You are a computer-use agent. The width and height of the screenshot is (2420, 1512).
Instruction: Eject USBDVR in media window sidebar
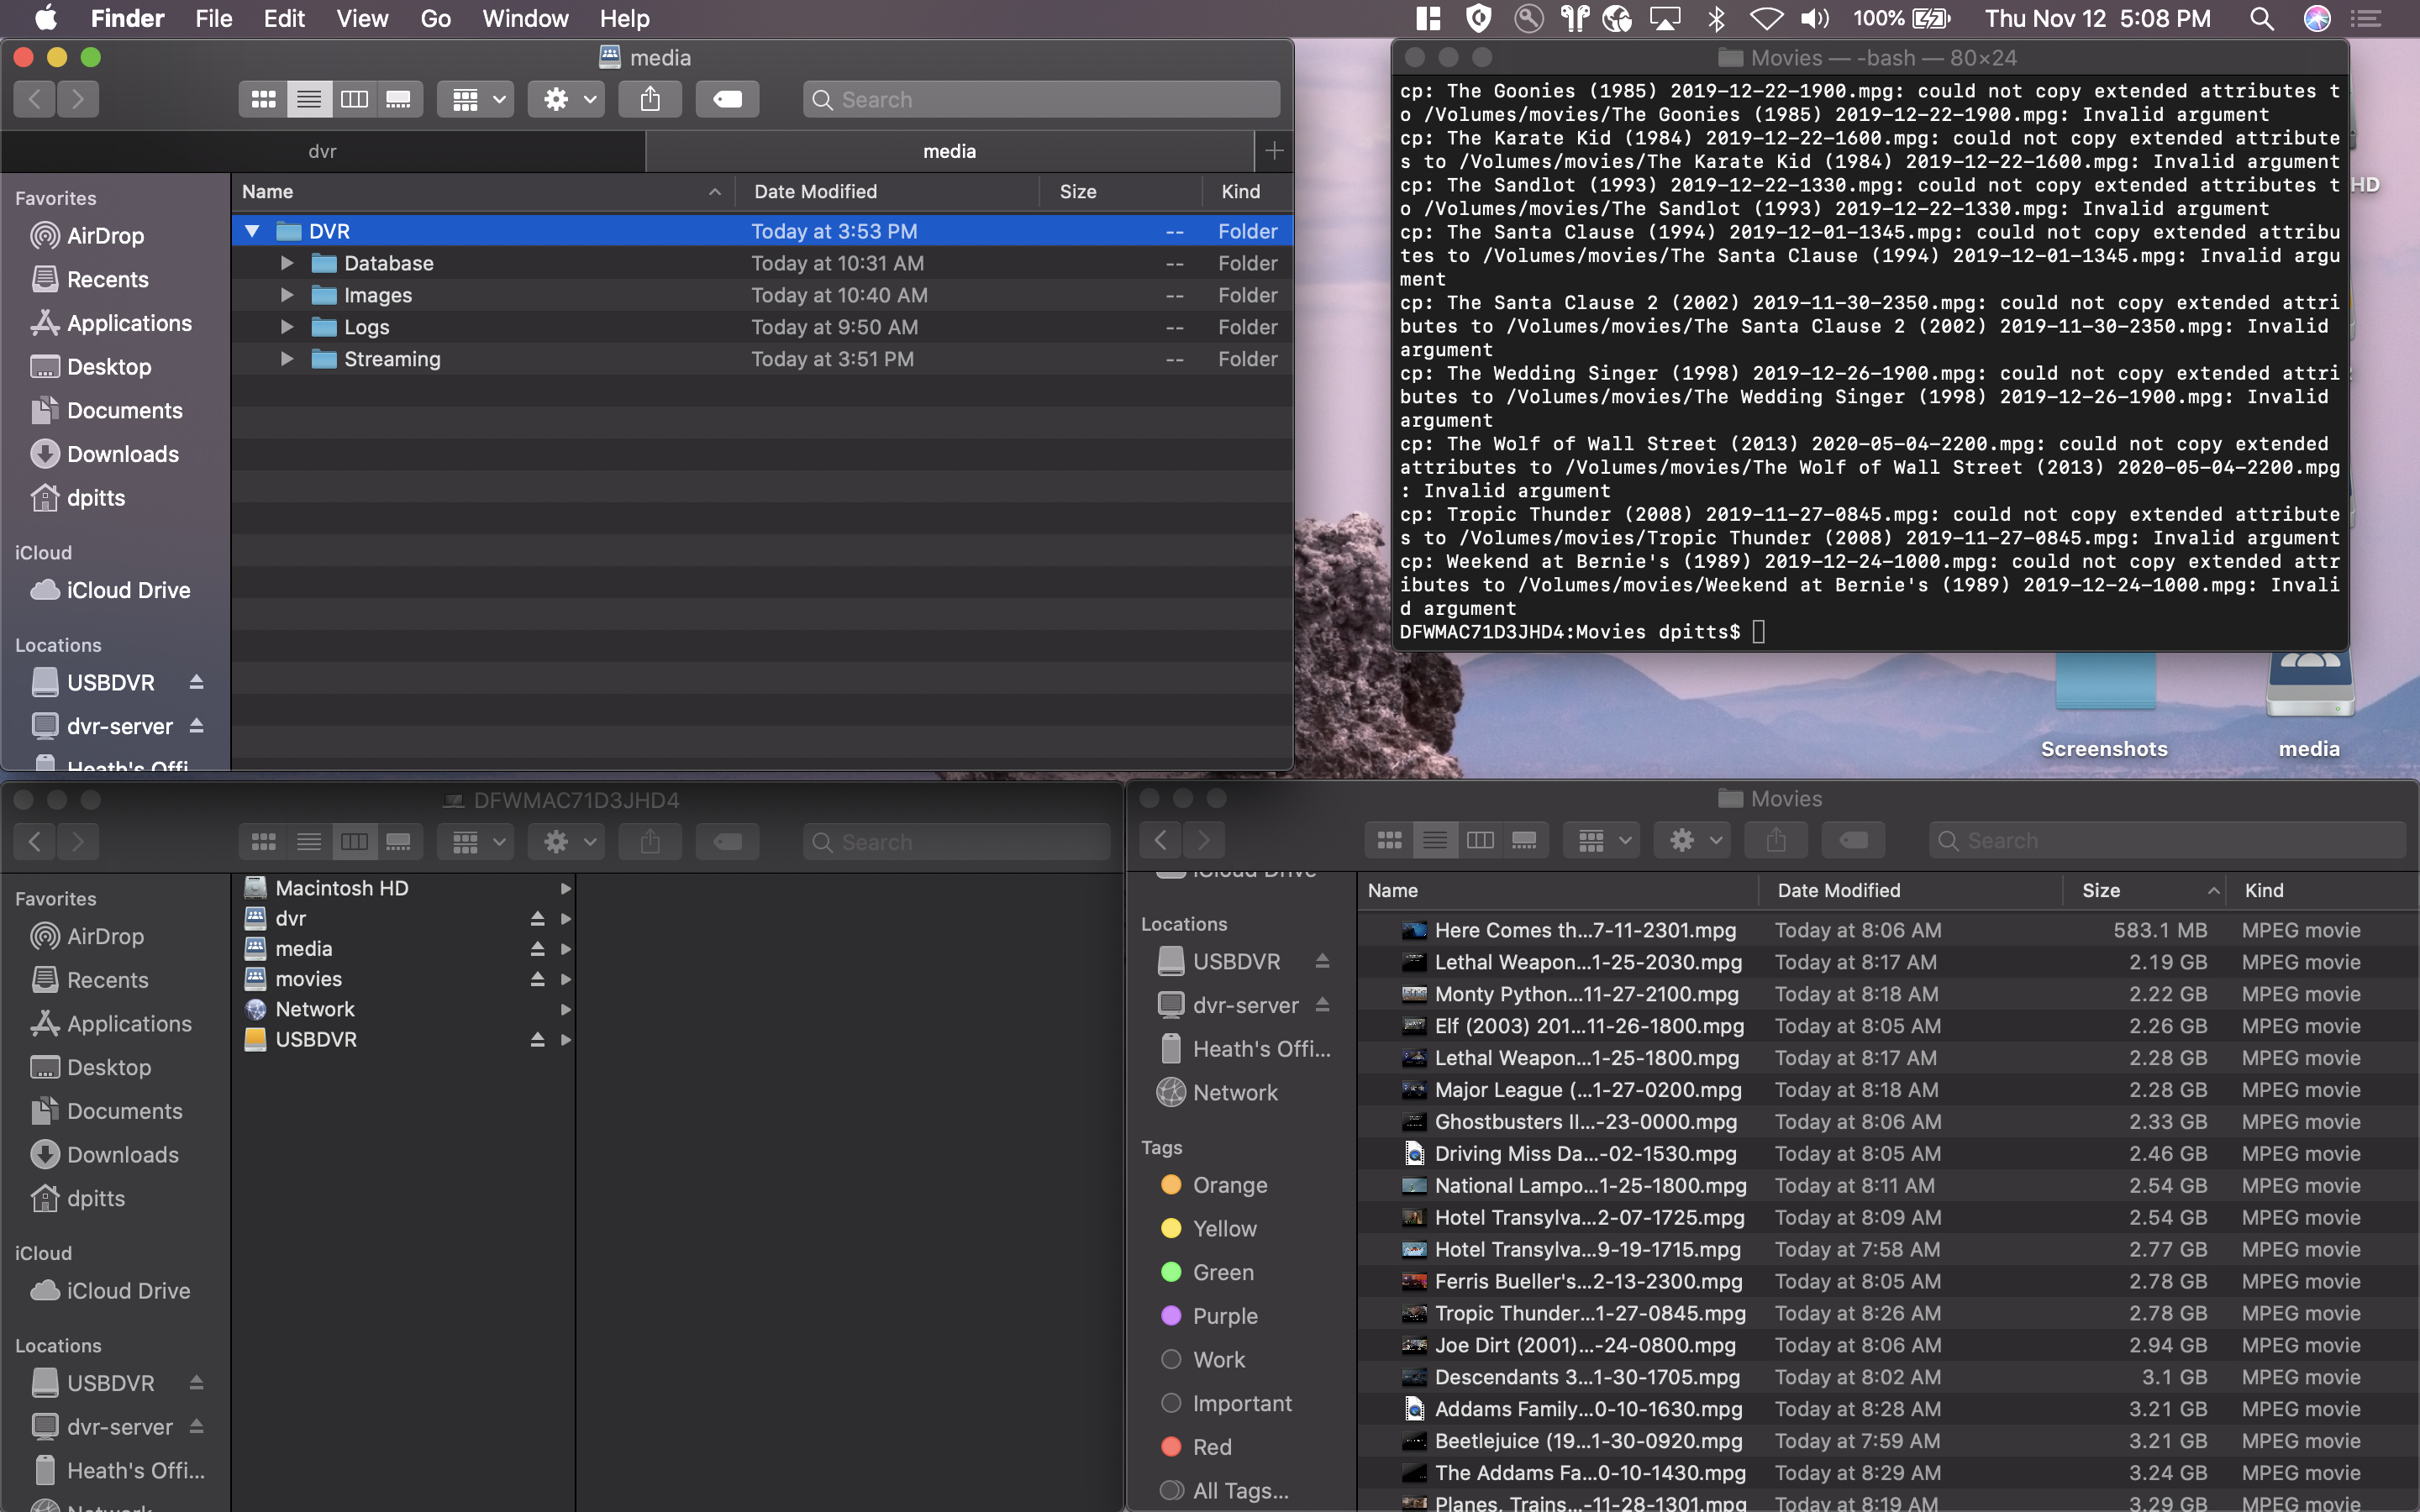tap(197, 682)
